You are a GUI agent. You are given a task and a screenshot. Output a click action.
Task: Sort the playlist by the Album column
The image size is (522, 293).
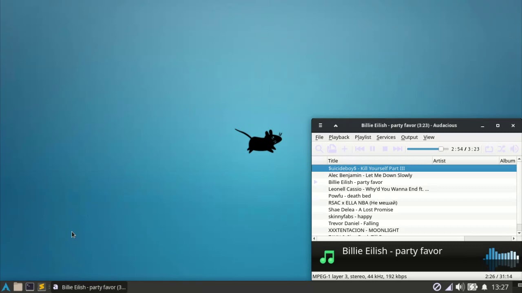tap(508, 161)
